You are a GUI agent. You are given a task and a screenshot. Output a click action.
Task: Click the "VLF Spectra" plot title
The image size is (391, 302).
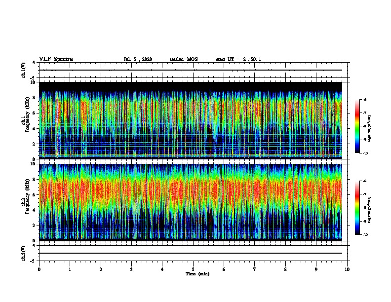click(56, 59)
